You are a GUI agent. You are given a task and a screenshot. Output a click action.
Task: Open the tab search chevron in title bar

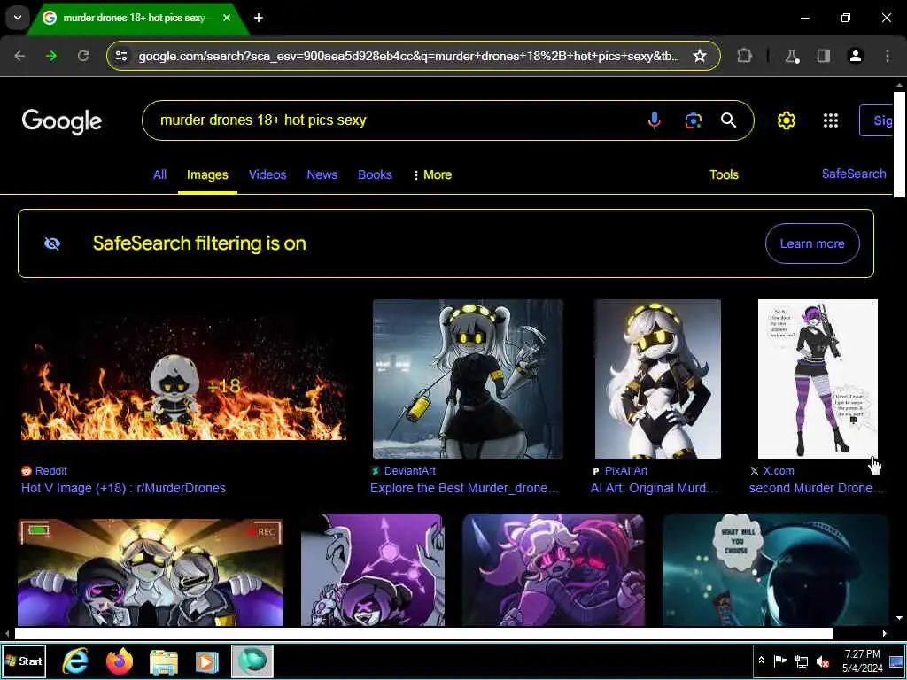18,18
